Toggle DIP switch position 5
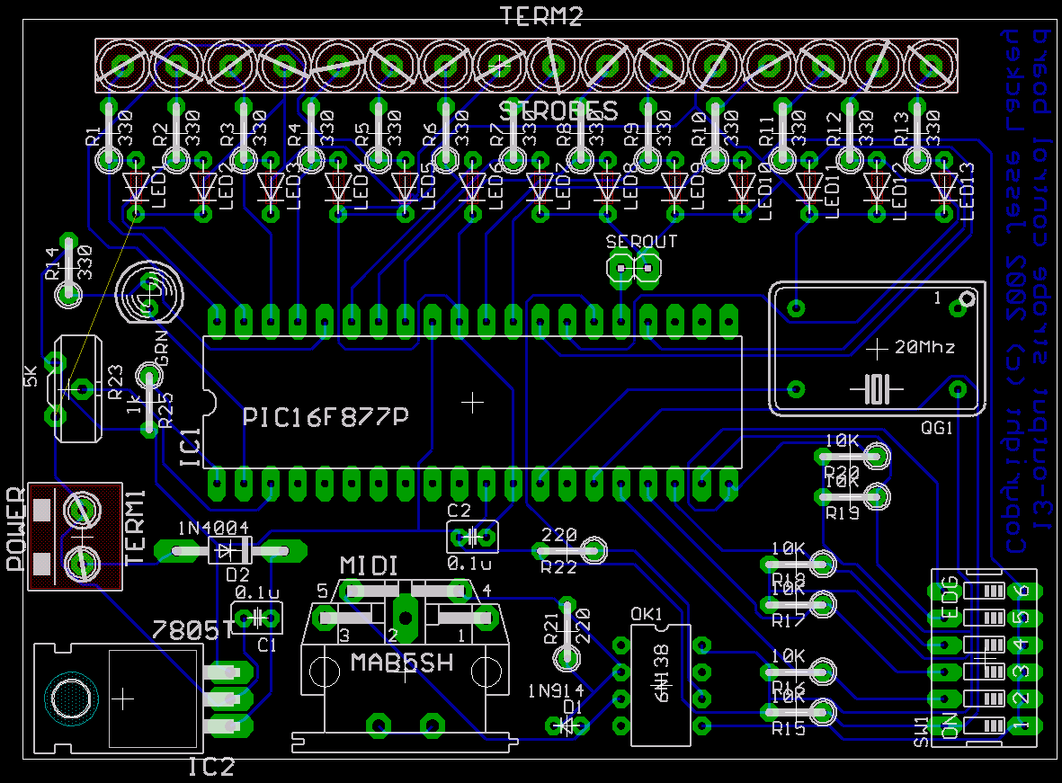Screen dimensions: 1062x783 (985, 617)
